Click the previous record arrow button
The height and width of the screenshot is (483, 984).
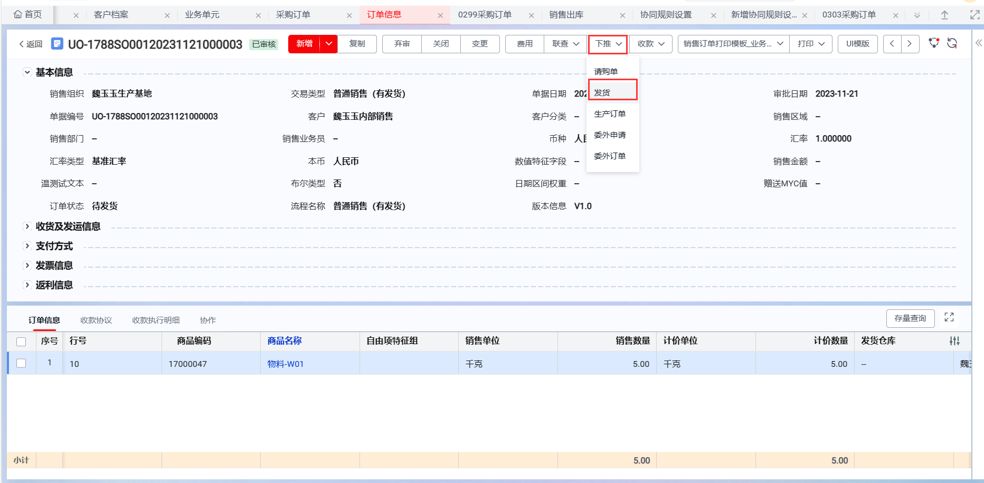(892, 44)
